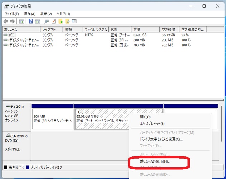Sort by the レイアウト column header
This screenshot has width=226, height=179.
coord(52,30)
